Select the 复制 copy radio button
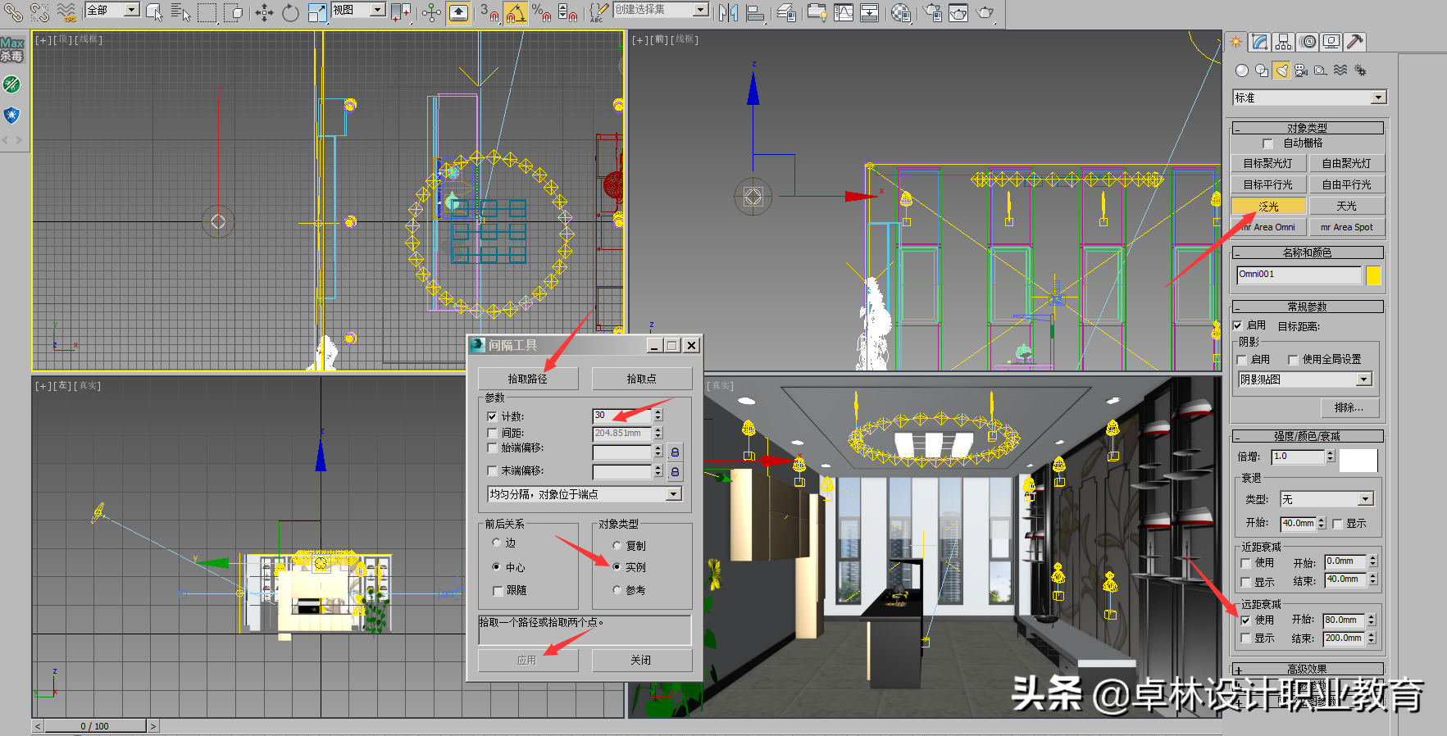Screen dimensions: 1447x736 [617, 545]
